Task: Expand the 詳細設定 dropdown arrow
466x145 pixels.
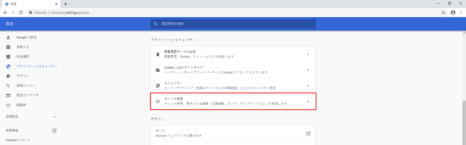Action: 54,117
